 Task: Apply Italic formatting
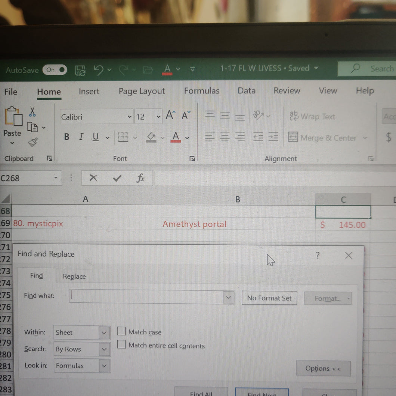pos(81,137)
